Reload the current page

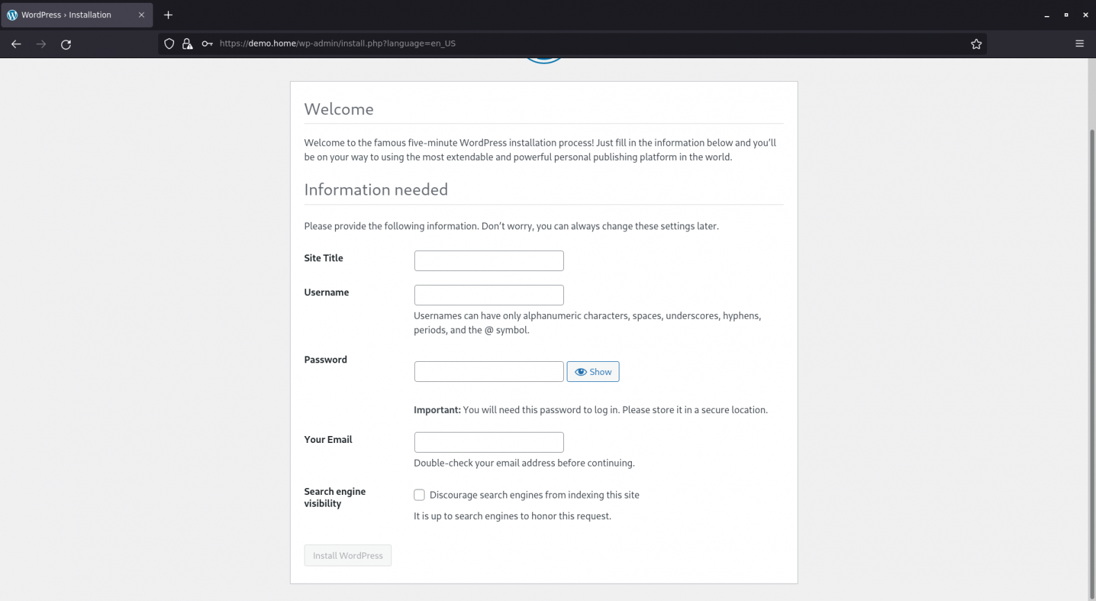click(66, 44)
